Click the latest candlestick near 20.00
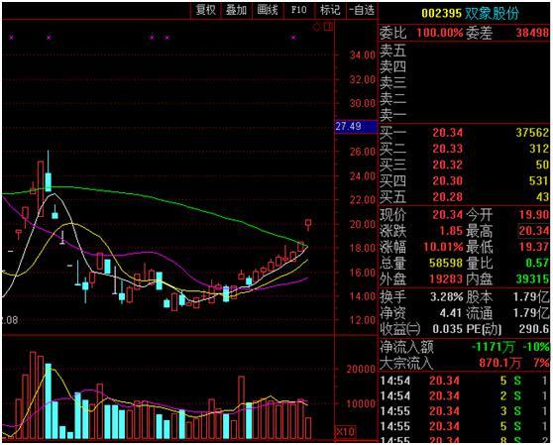The width and height of the screenshot is (553, 445). point(308,224)
